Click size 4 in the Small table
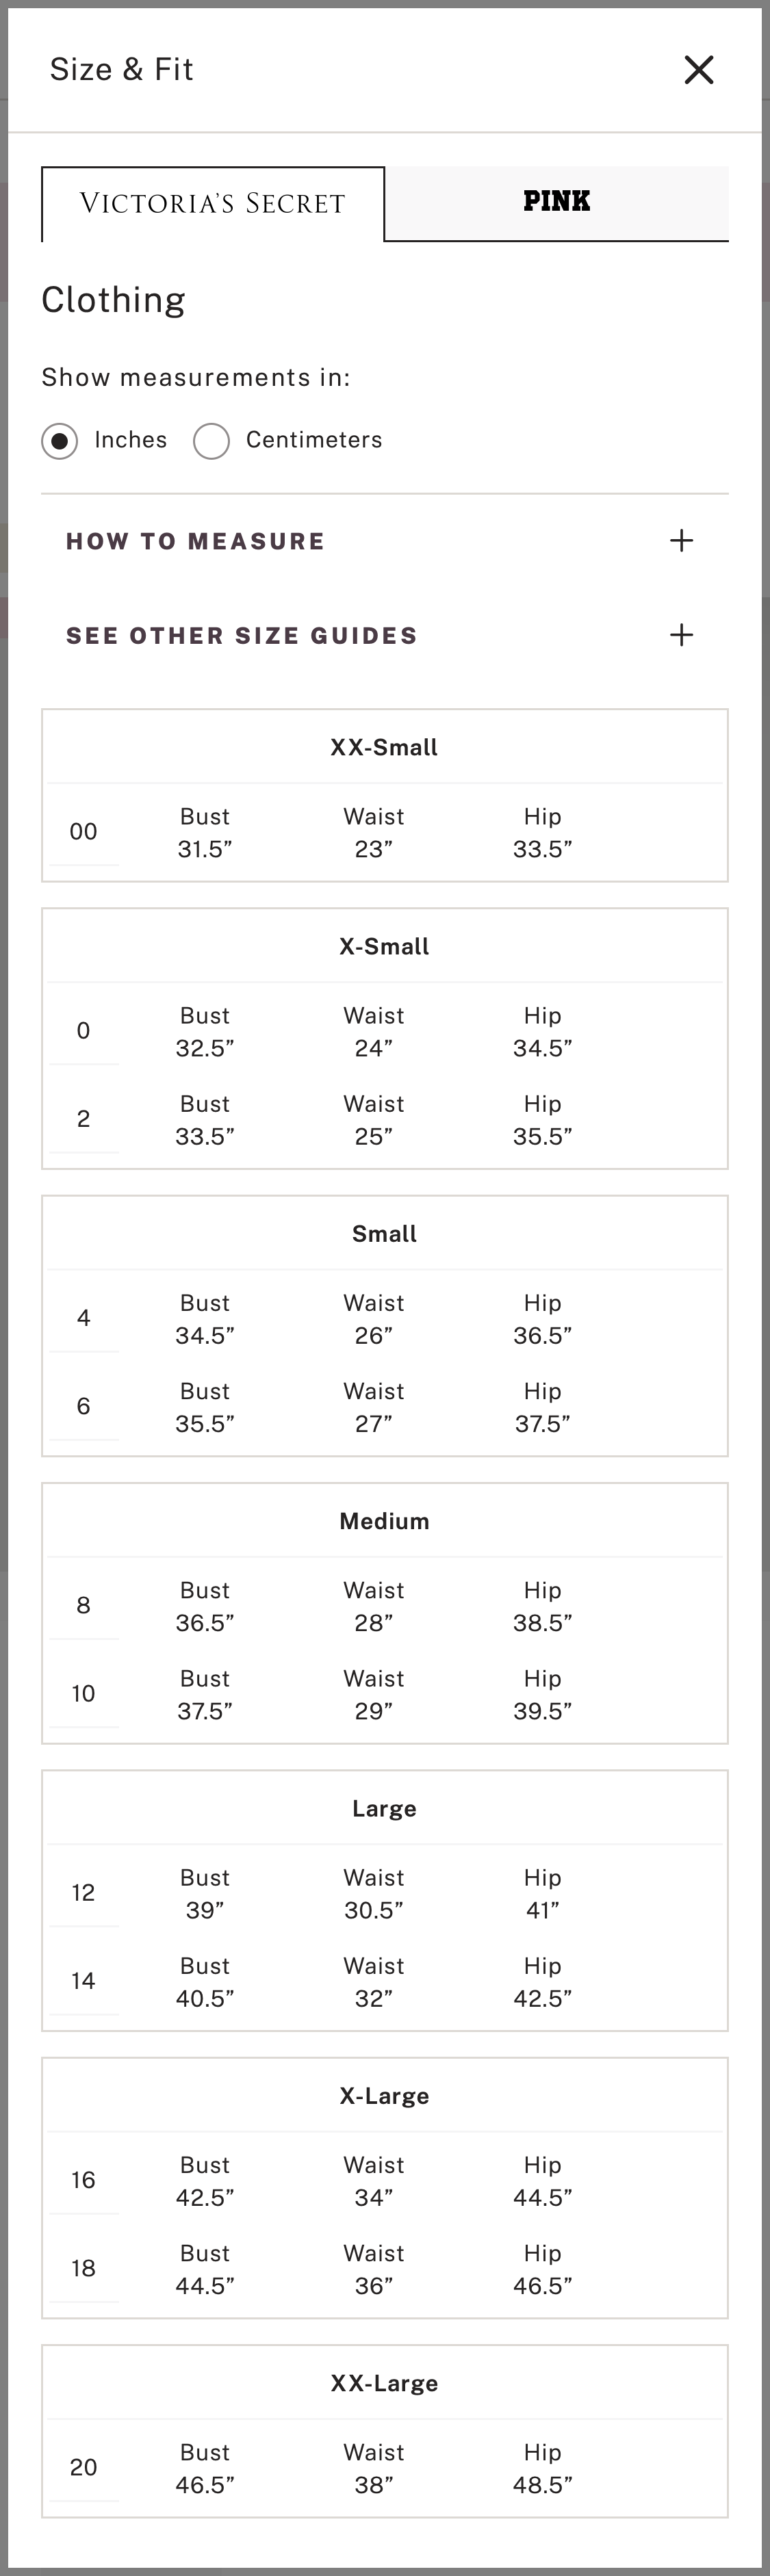The image size is (770, 2576). (84, 1317)
